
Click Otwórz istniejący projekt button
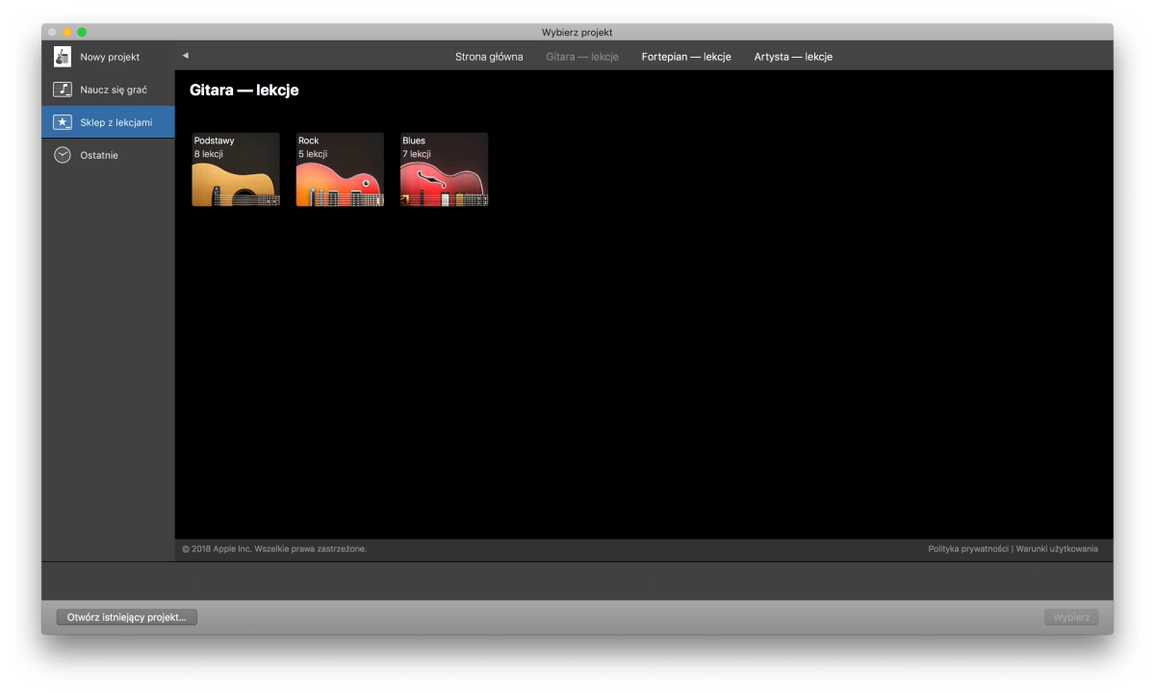[x=127, y=617]
